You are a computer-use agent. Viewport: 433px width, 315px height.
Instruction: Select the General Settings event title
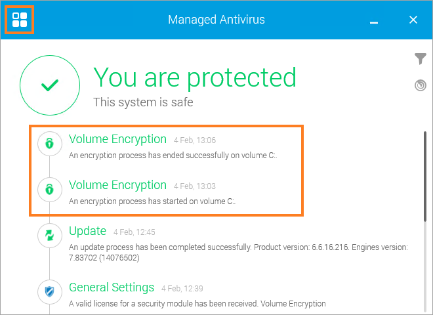pos(112,287)
